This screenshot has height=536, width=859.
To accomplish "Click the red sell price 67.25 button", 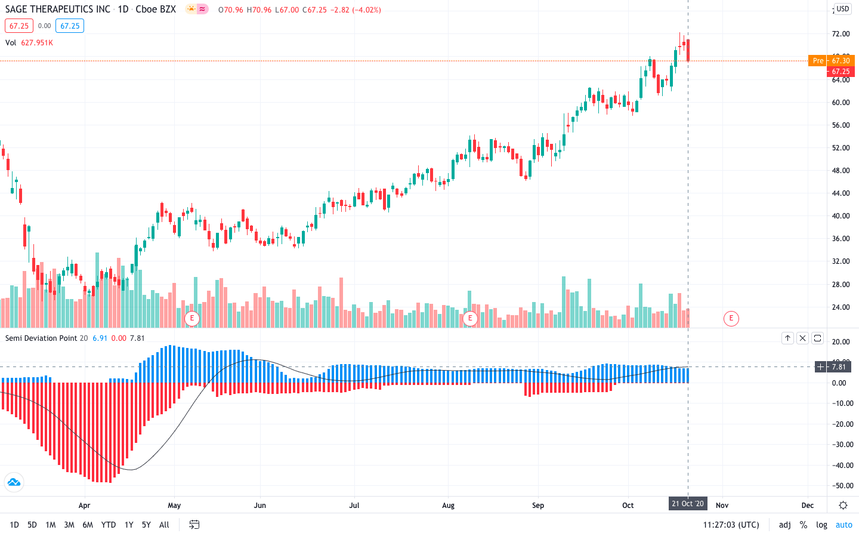I will tap(19, 26).
